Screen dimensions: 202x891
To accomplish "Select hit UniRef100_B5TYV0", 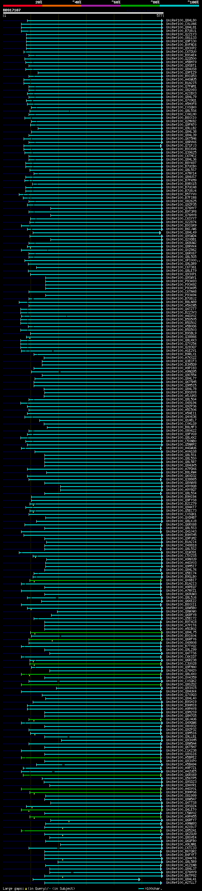I will point(181,194).
